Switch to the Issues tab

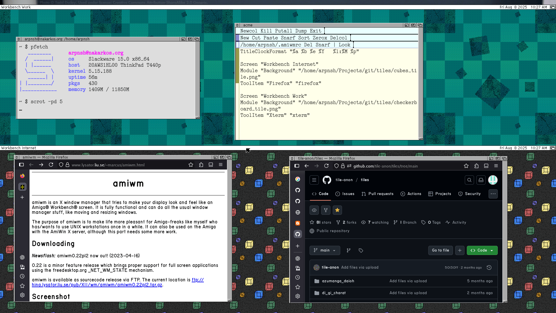point(345,194)
